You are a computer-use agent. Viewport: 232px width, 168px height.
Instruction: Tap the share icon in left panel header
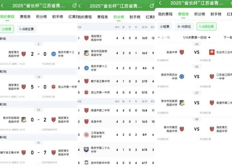tap(74, 6)
